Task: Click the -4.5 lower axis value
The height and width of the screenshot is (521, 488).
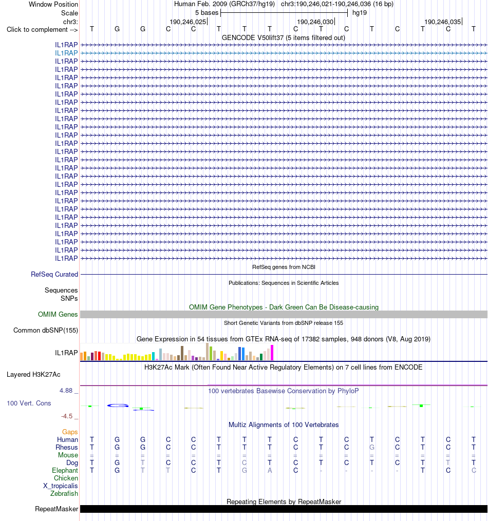Action: [66, 416]
